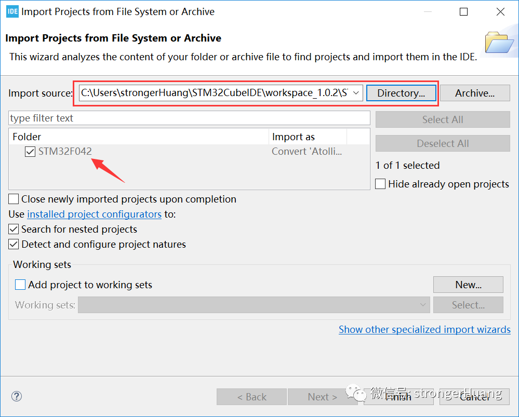
Task: Select the STM32F042 folder row
Action: click(189, 152)
